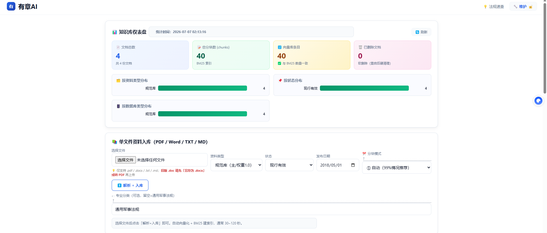Click the document icon in 文档总数 card
The image size is (547, 233).
[x=118, y=47]
